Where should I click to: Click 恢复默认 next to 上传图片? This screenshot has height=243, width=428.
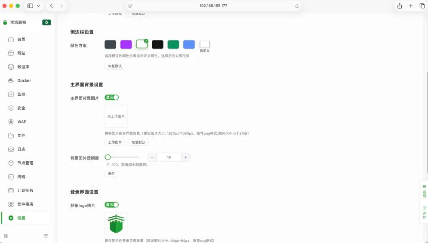139,142
